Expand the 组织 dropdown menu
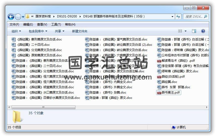 pos(16,31)
